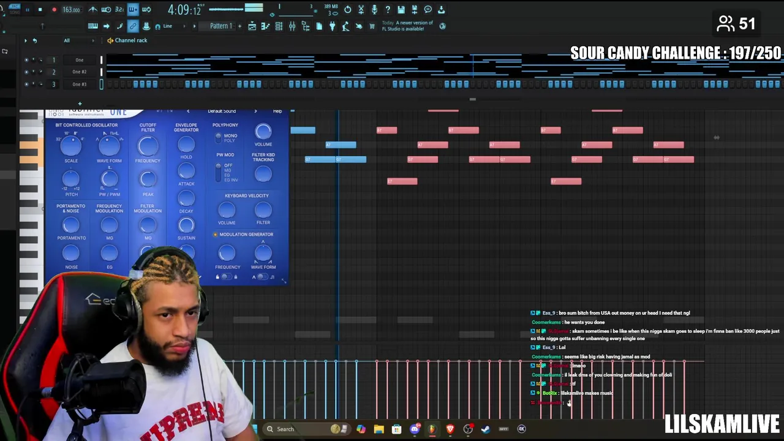Viewport: 784px width, 441px height.
Task: Go to previous preset in synth
Action: tap(188, 111)
